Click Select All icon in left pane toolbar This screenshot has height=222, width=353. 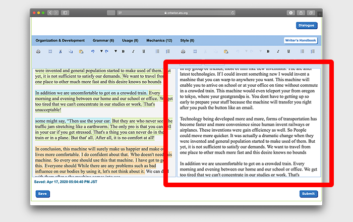[x=50, y=51]
